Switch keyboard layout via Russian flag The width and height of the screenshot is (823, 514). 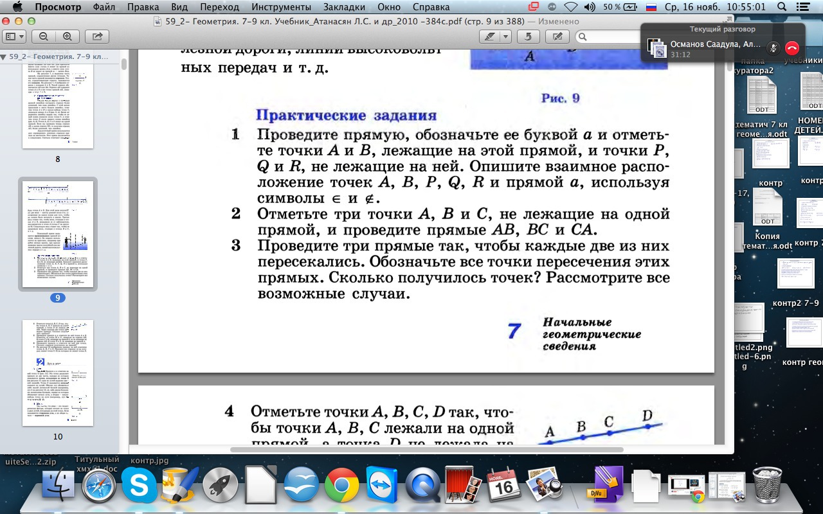(651, 7)
